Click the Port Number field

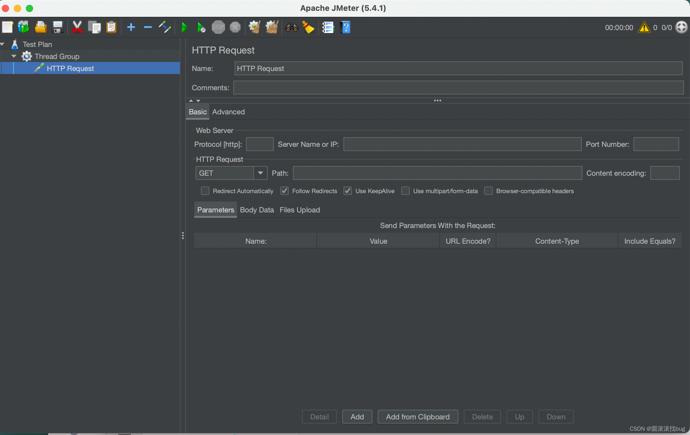656,144
